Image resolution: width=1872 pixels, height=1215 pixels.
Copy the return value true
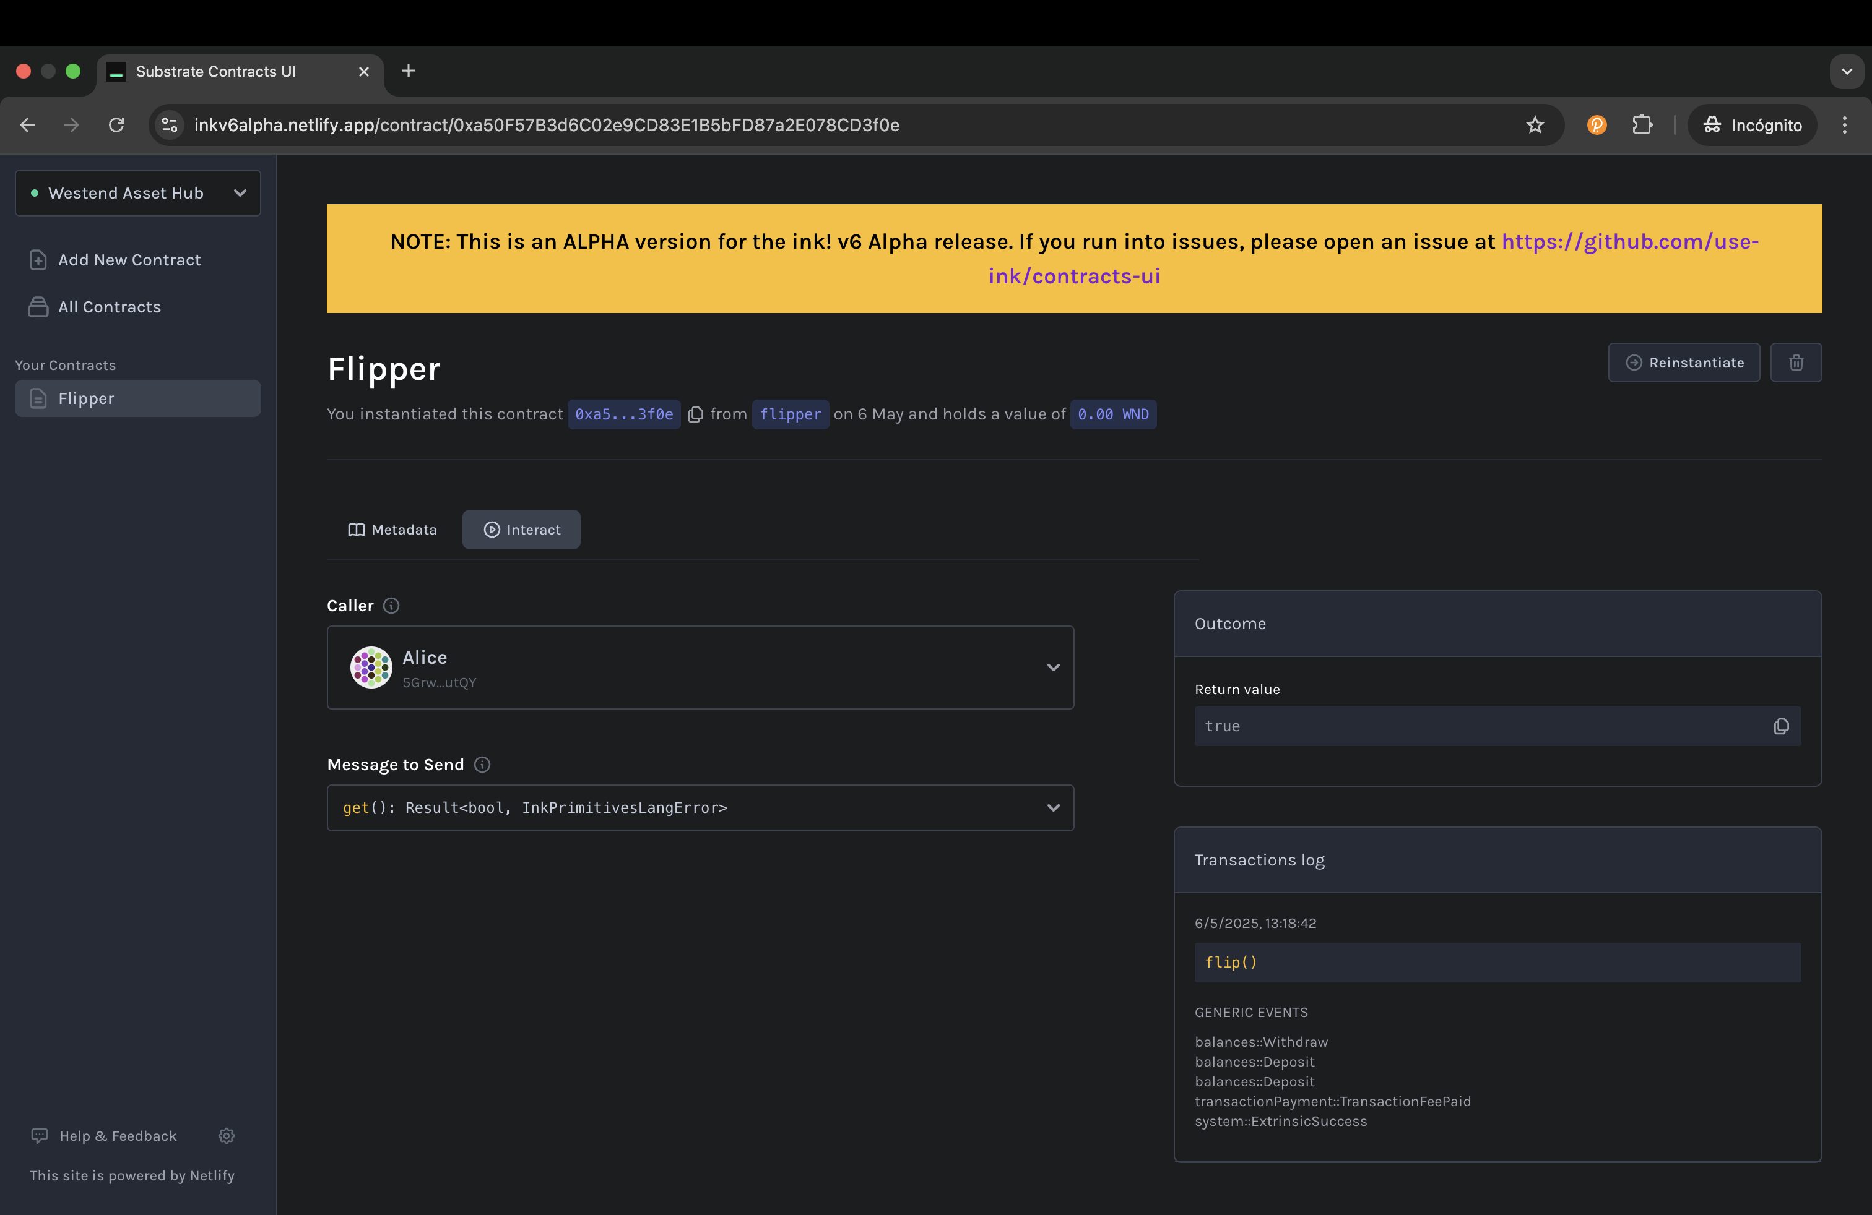click(x=1782, y=726)
